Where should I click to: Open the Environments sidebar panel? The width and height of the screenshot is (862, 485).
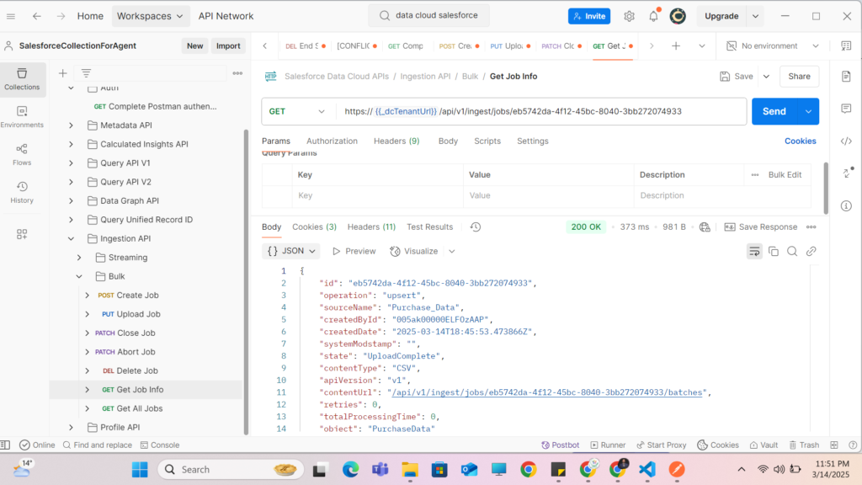point(22,117)
